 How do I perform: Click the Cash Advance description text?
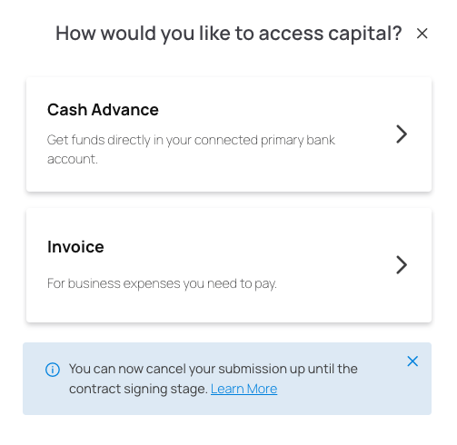tap(191, 150)
